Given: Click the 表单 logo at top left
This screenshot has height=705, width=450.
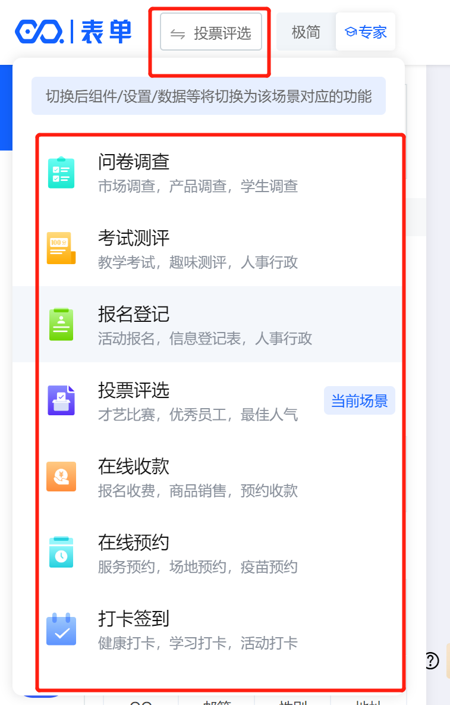Looking at the screenshot, I should [x=73, y=32].
